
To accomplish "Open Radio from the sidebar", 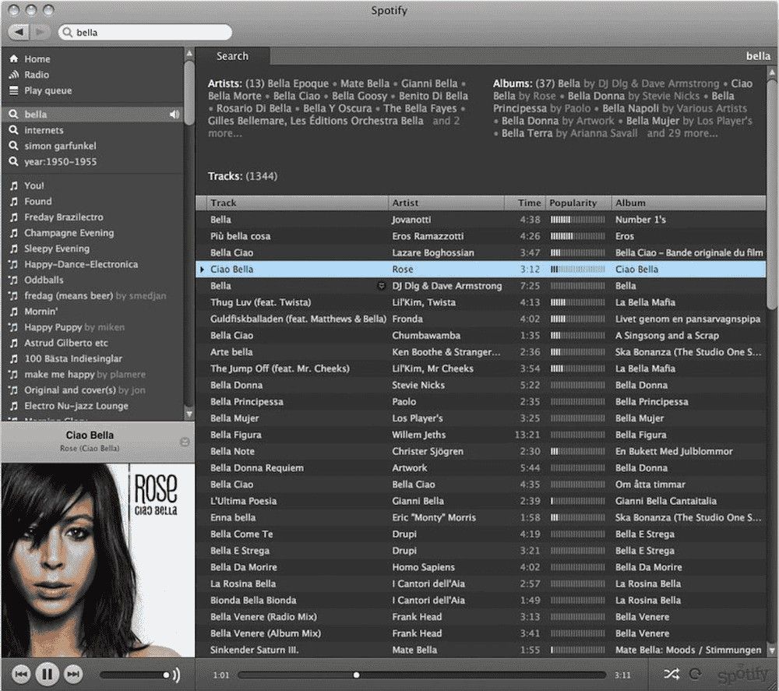I will coord(36,75).
